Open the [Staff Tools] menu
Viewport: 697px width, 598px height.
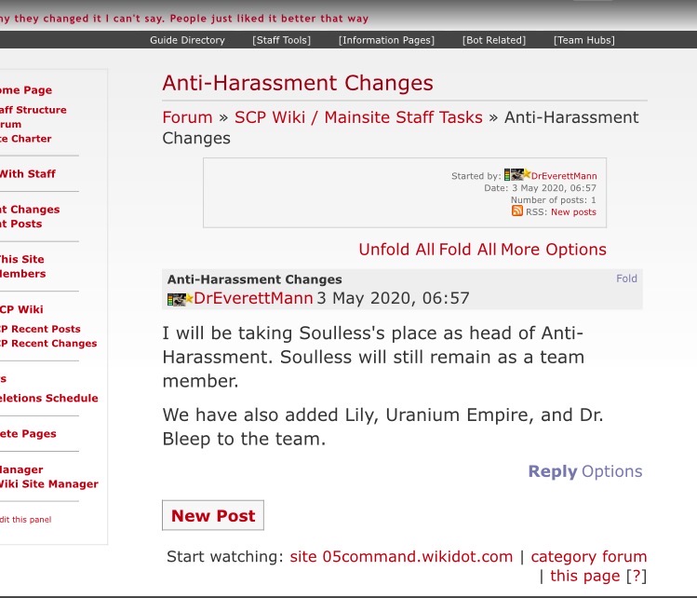[281, 40]
